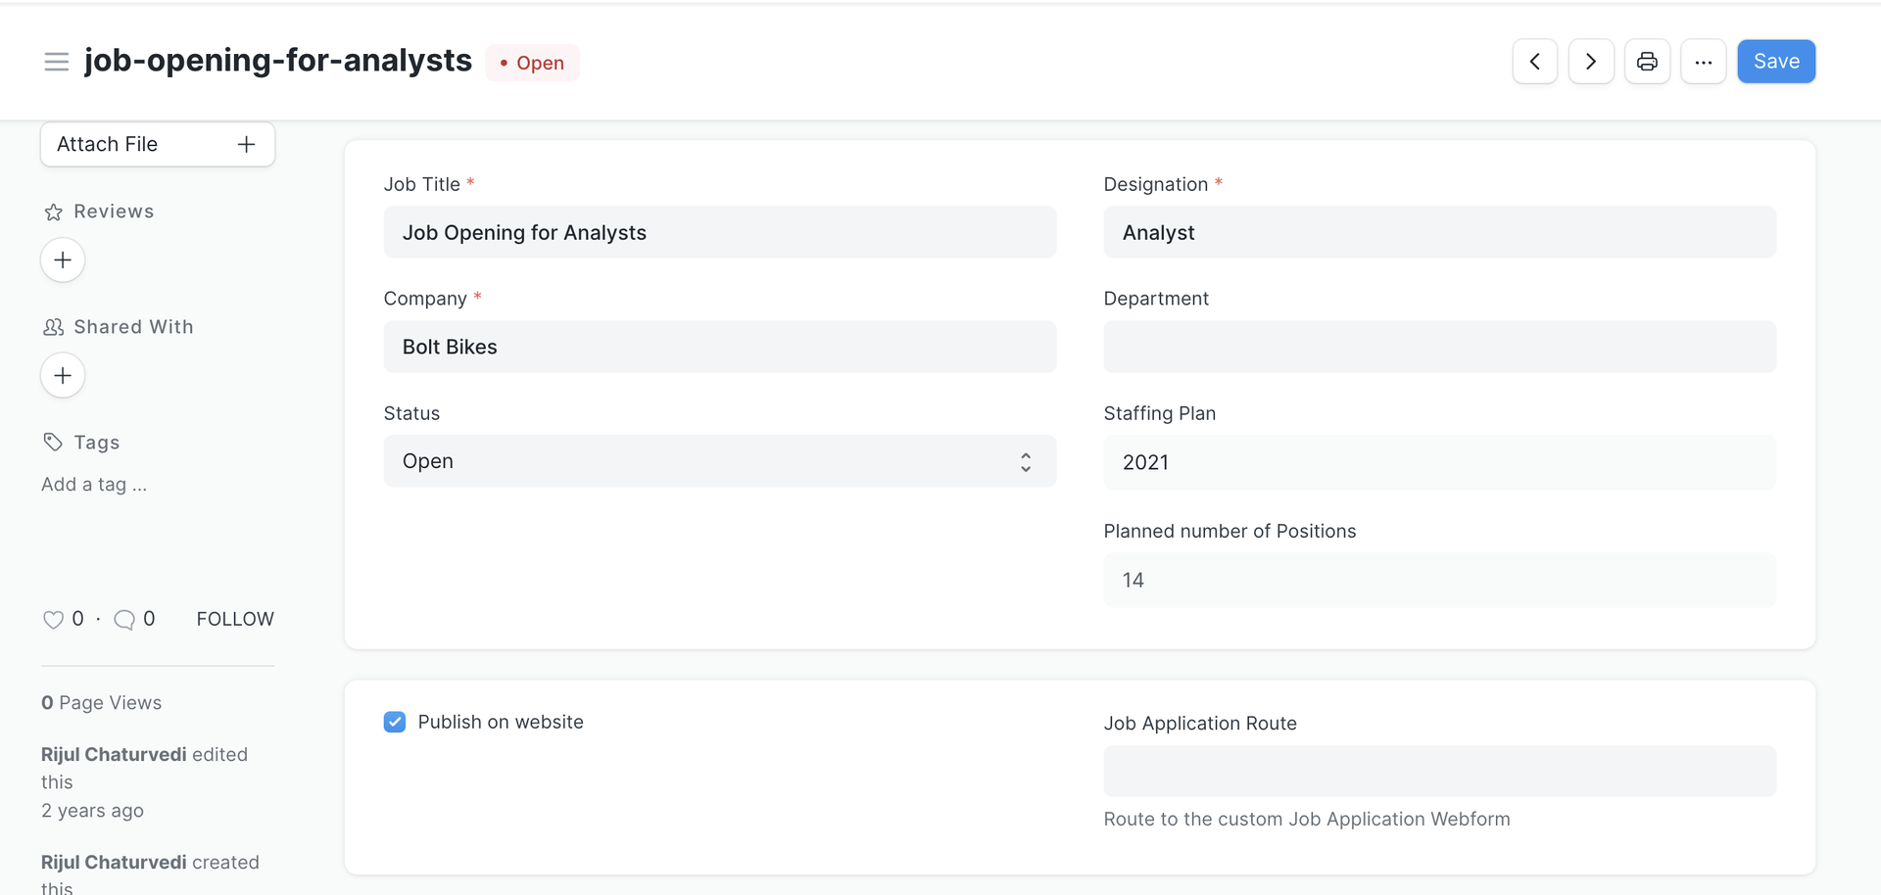Viewport: 1881px width, 895px height.
Task: Add a review with plus button
Action: pyautogui.click(x=63, y=260)
